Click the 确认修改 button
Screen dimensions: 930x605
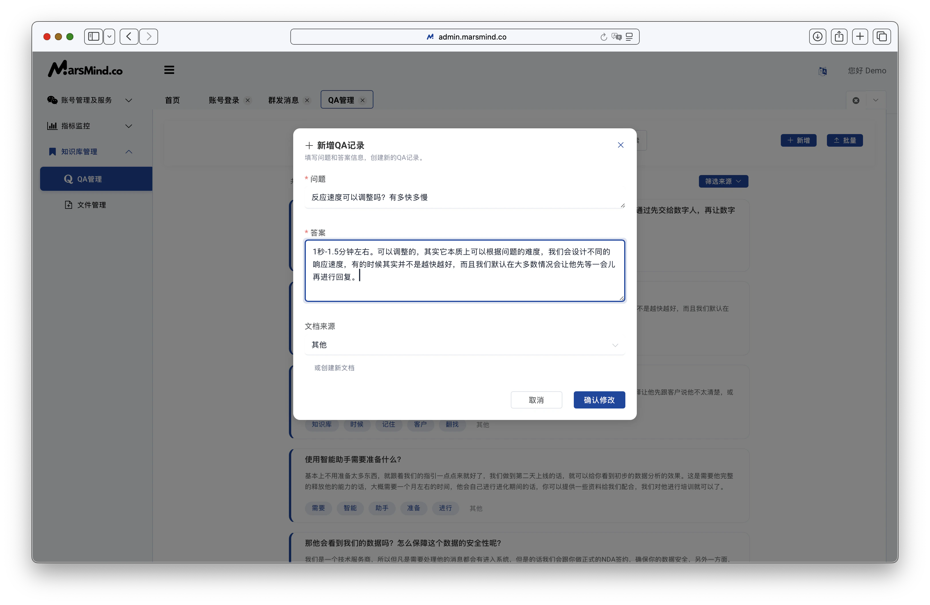[599, 400]
